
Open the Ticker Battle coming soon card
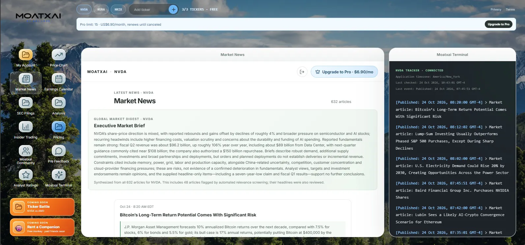[x=42, y=207]
